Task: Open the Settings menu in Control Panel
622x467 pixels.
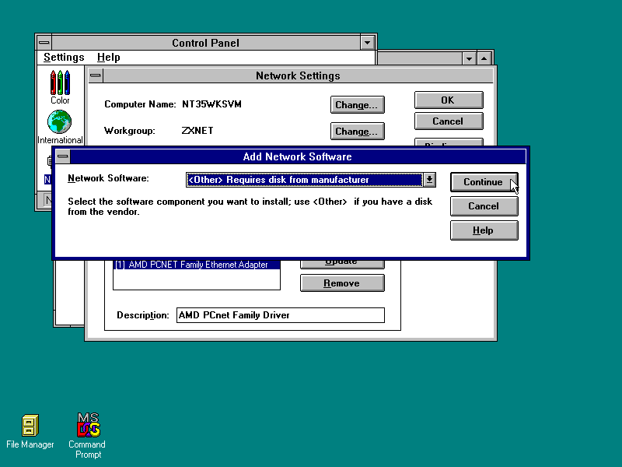Action: [x=64, y=57]
